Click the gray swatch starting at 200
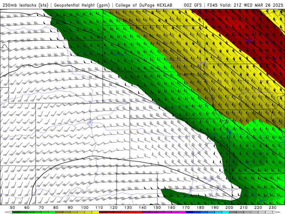This screenshot has height=214, width=285. coord(233,212)
